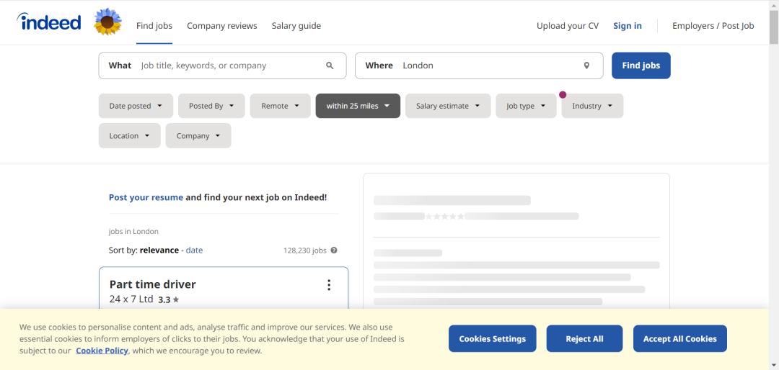Screen dimensions: 779x370
Task: Click the magnifier icon in the What field
Action: click(330, 66)
